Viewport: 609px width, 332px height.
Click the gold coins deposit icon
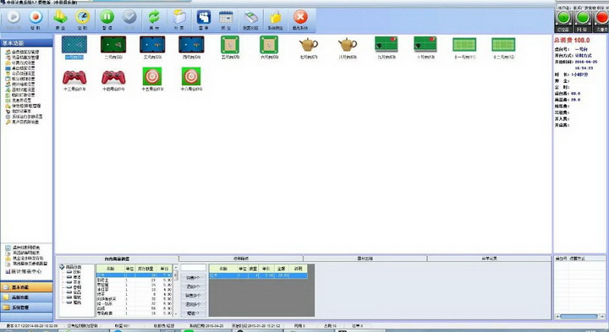(x=60, y=17)
